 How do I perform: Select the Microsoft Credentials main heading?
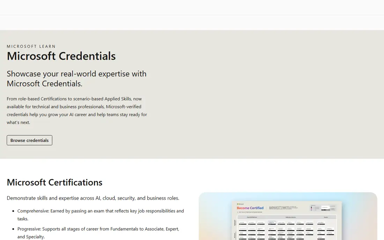pyautogui.click(x=61, y=56)
